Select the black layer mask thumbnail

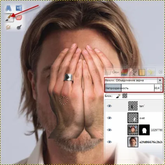pos(144,130)
